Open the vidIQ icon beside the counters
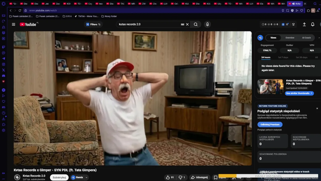This screenshot has width=321, height=181. click(283, 24)
